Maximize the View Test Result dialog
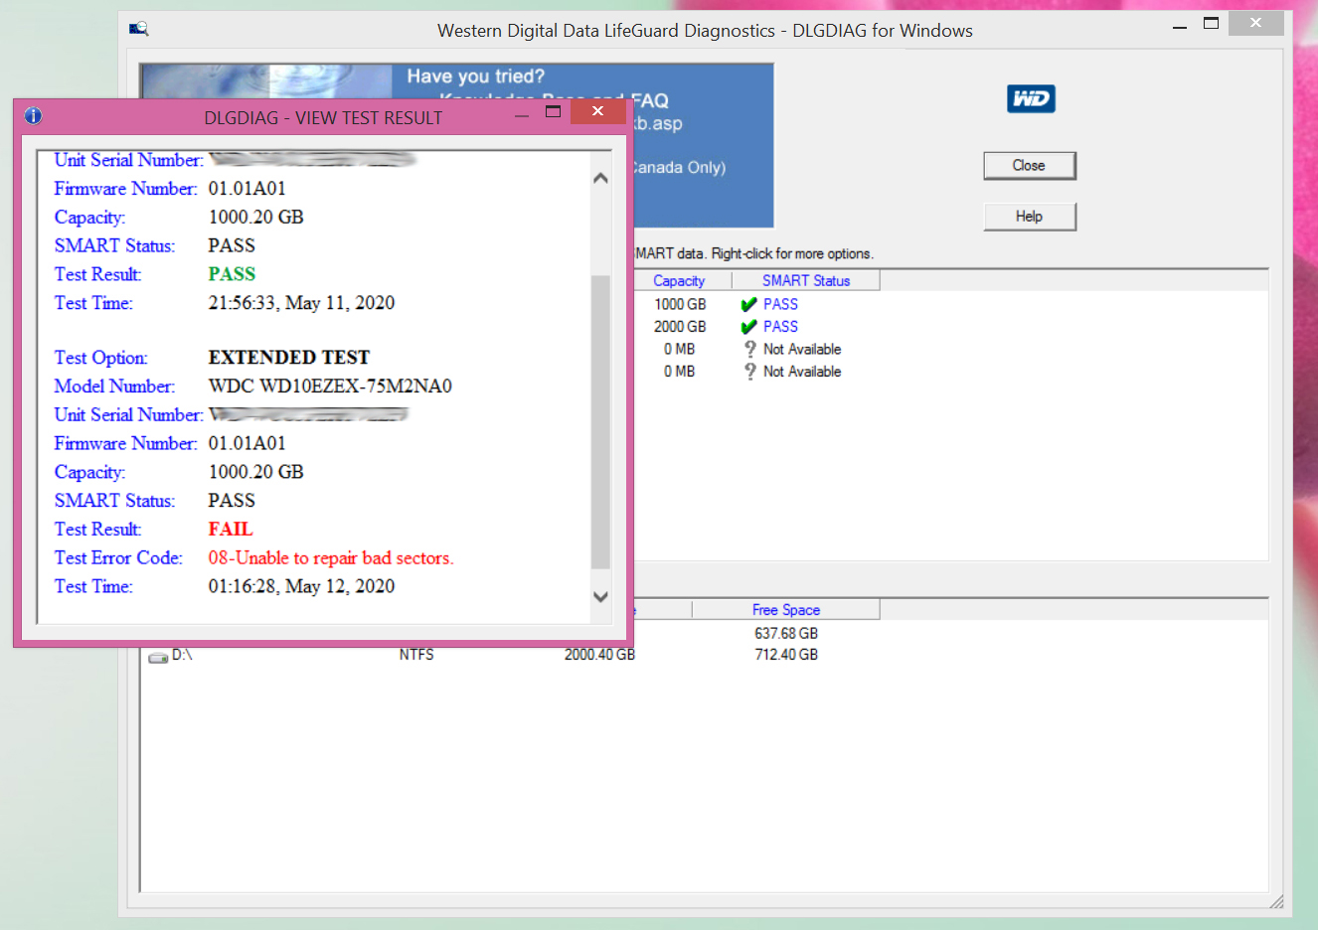 554,111
